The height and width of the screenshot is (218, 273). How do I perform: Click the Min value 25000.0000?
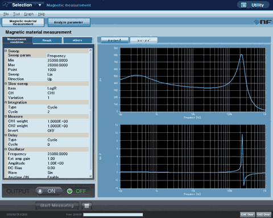coord(57,60)
